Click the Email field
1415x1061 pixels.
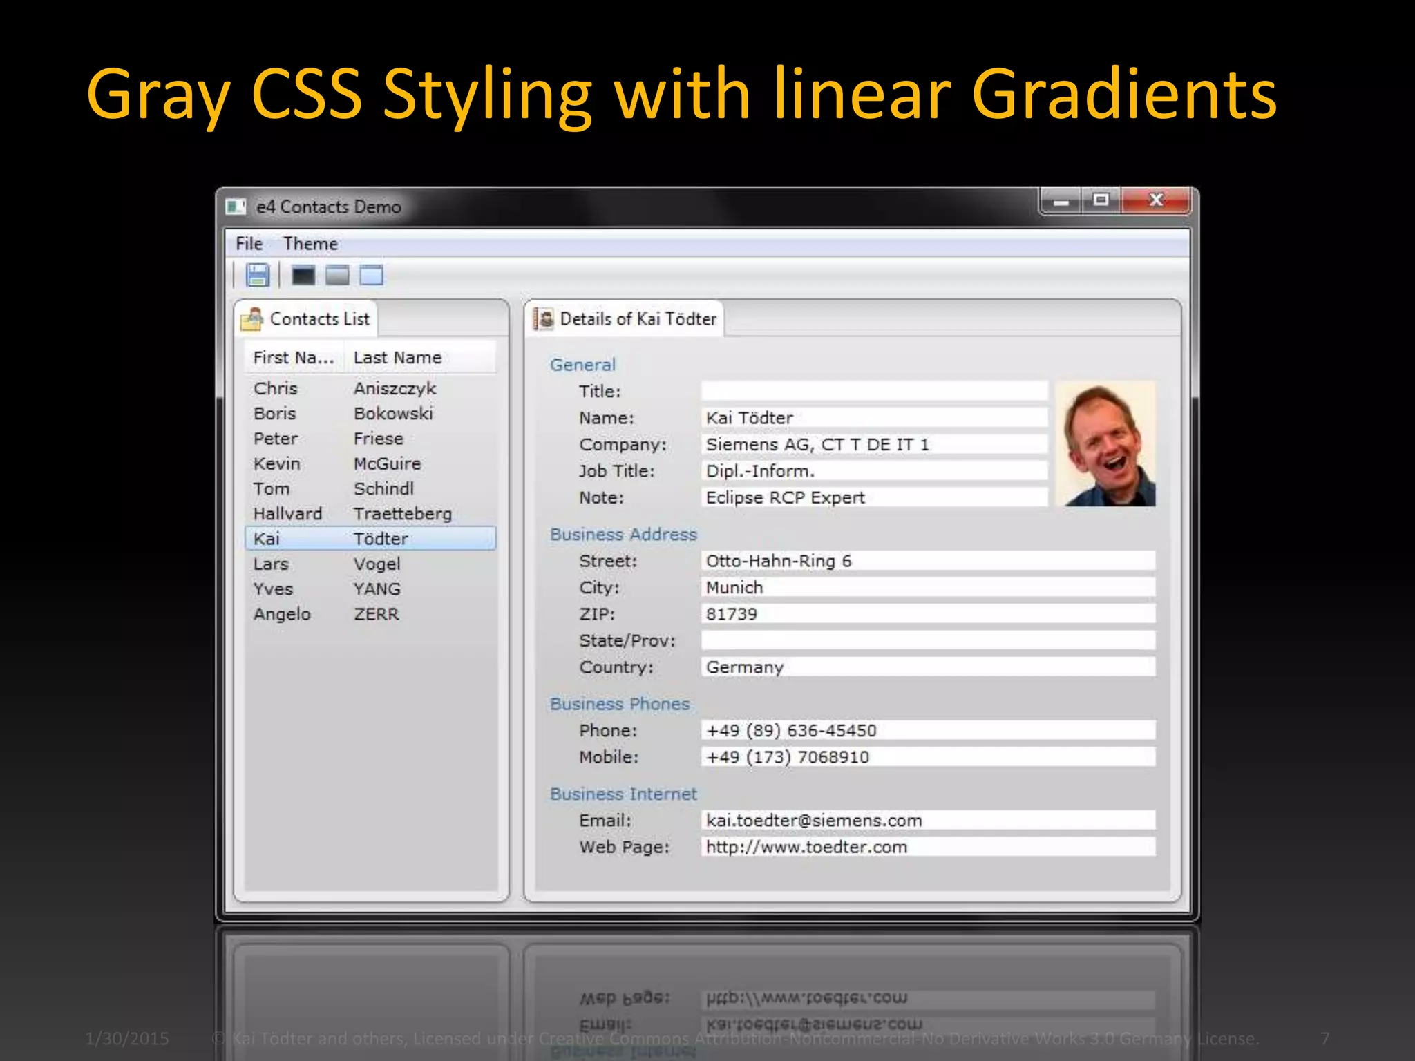(x=928, y=821)
